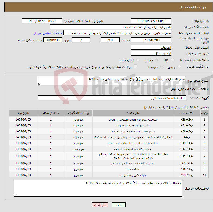Image resolution: width=213 pixels, height=212 pixels.
Task: Click the بازگشت back button
Action: tap(100, 205)
